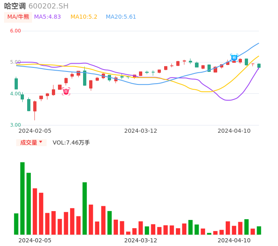Click the VOL:7.46万手 volume readout
The image size is (278, 246).
(x=71, y=142)
